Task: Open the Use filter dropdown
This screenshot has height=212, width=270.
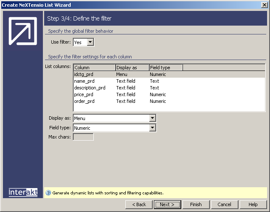Action: click(90, 42)
